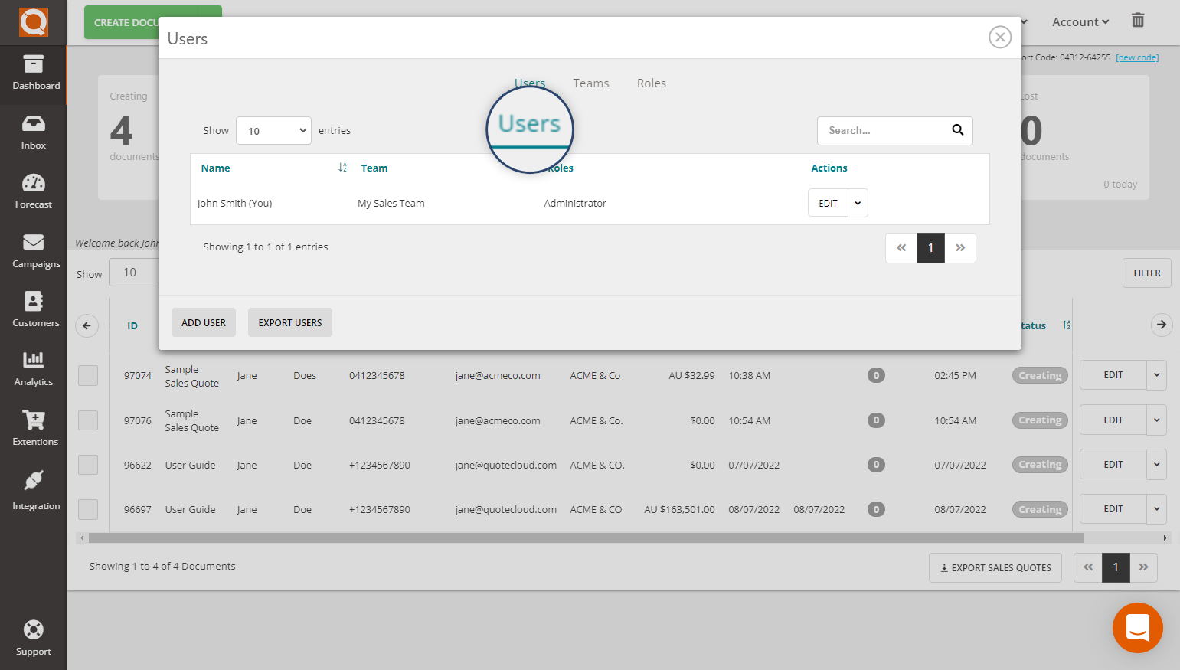Open the Account dropdown menu

point(1079,21)
